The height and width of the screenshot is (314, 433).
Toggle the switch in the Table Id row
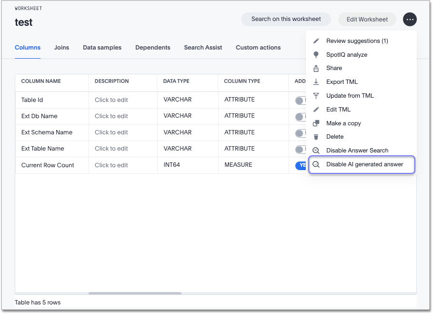[300, 101]
